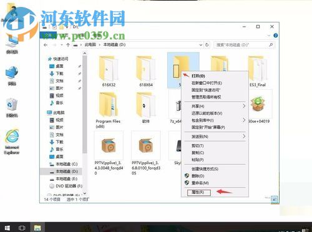Open the recent locations dropdown arrow

[62, 45]
